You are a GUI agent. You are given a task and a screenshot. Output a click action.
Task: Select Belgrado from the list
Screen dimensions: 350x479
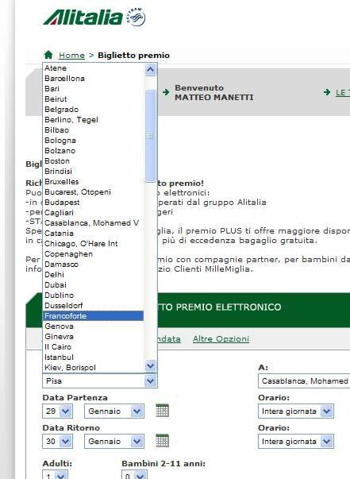[94, 110]
